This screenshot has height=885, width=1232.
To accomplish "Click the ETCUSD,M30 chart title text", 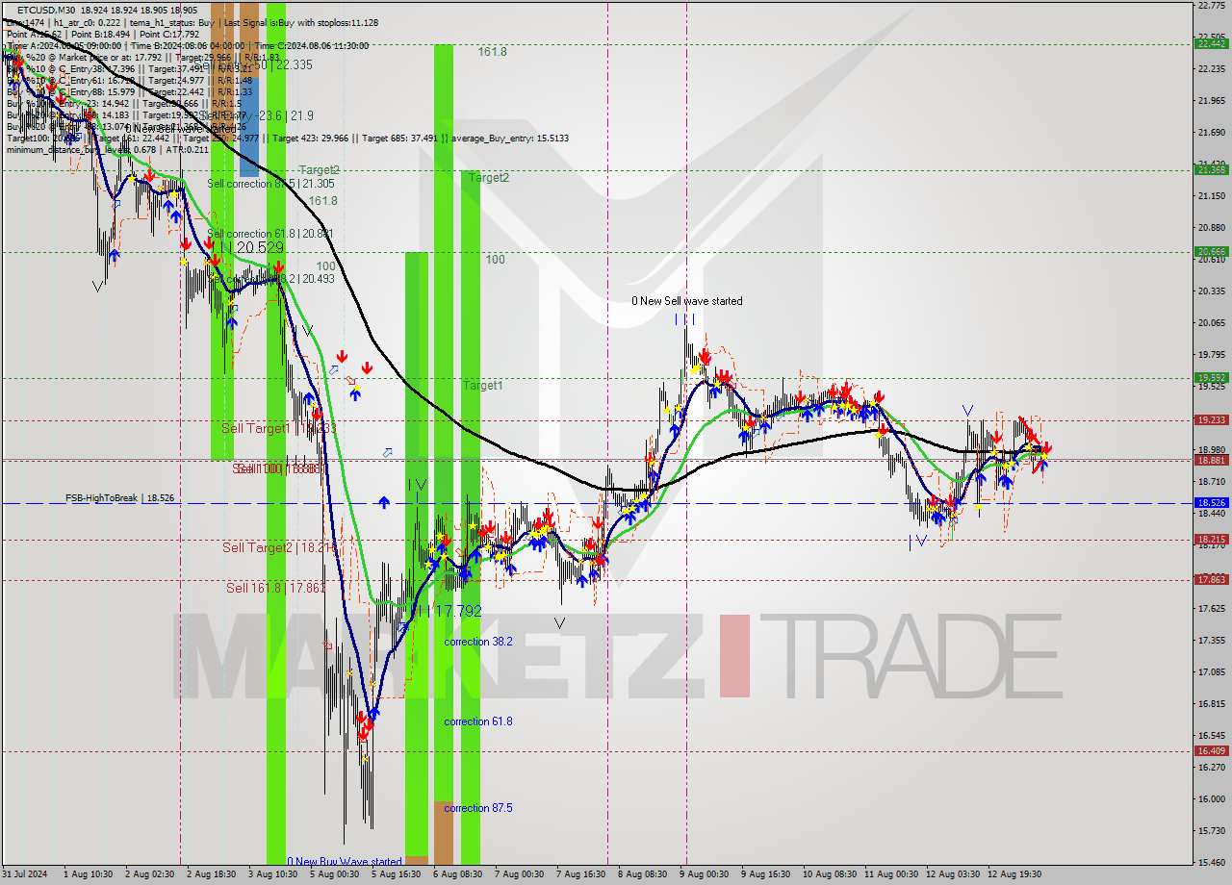I will click(44, 9).
